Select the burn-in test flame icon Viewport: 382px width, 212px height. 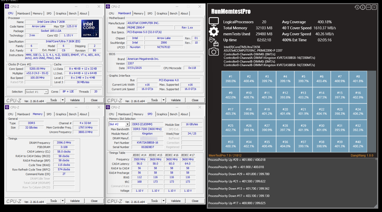pyautogui.click(x=214, y=42)
